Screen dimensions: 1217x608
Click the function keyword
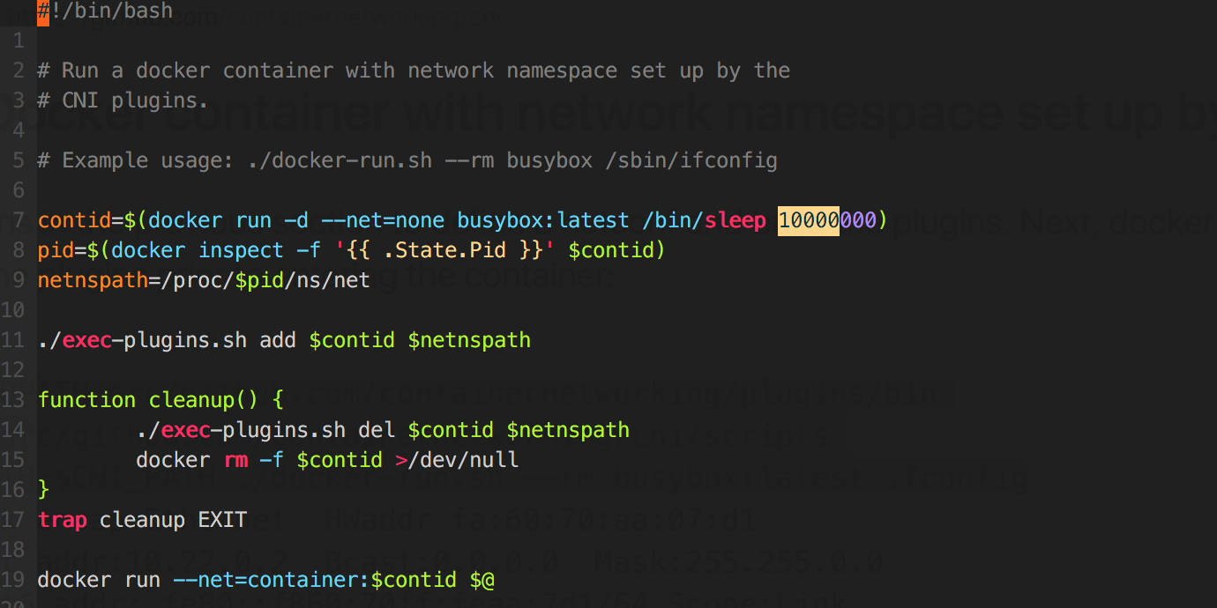pos(86,400)
